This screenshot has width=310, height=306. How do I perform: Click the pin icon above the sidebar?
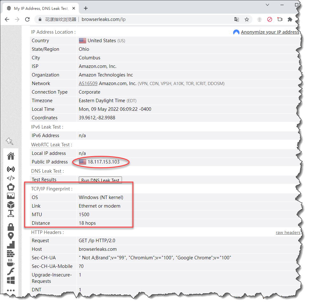tap(10, 141)
